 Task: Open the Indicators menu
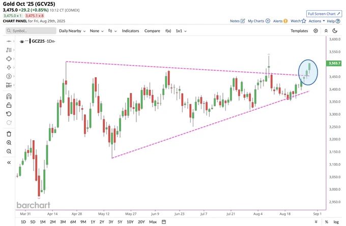point(130,31)
